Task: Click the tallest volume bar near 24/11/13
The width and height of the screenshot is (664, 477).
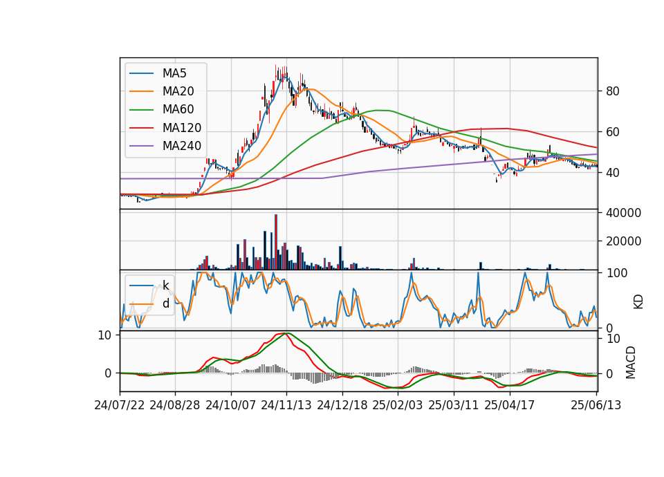Action: click(x=276, y=242)
